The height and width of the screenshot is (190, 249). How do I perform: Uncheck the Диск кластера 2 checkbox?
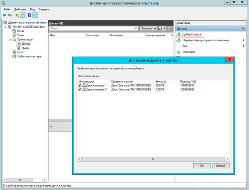(x=80, y=89)
